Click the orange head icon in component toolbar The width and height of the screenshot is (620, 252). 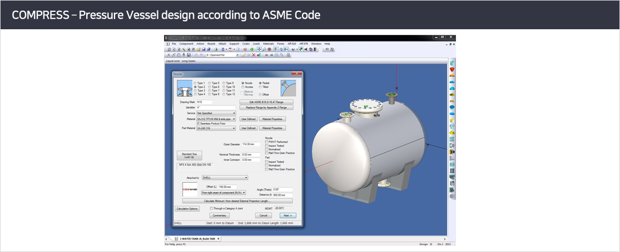[x=453, y=76]
